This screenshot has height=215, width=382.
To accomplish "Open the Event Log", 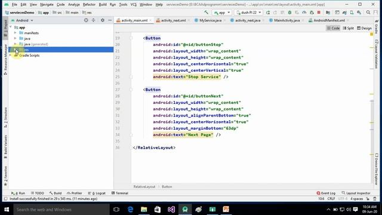I will point(326,193).
